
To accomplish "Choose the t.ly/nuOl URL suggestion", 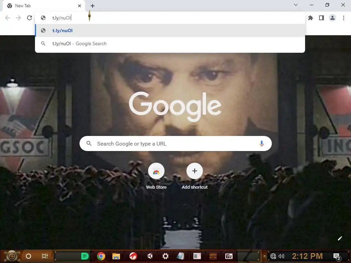I will point(170,30).
